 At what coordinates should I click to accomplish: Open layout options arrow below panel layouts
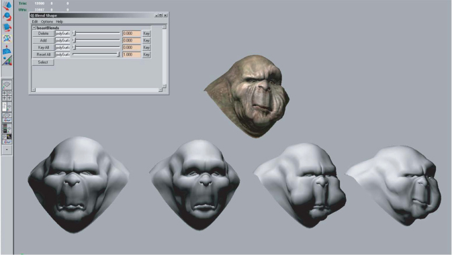(x=7, y=150)
